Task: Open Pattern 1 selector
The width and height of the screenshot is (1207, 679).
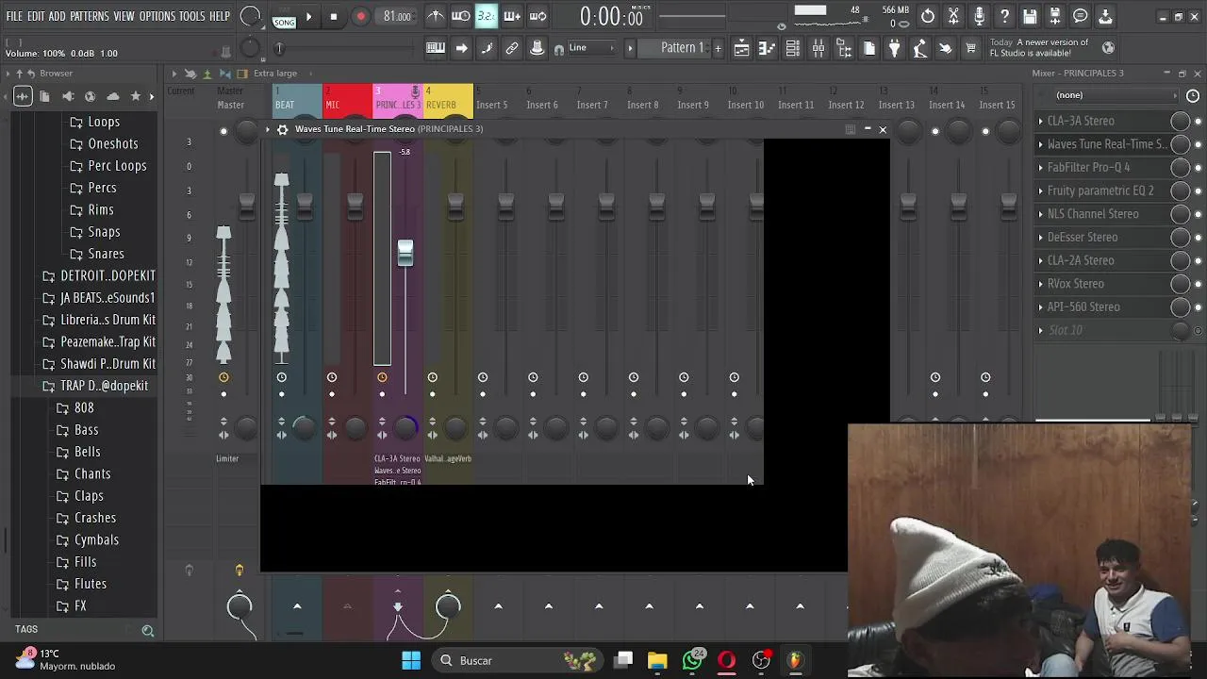Action: pos(682,48)
